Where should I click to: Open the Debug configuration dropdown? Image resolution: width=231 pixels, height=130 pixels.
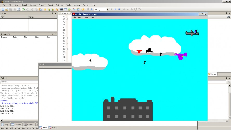(x=107, y=9)
